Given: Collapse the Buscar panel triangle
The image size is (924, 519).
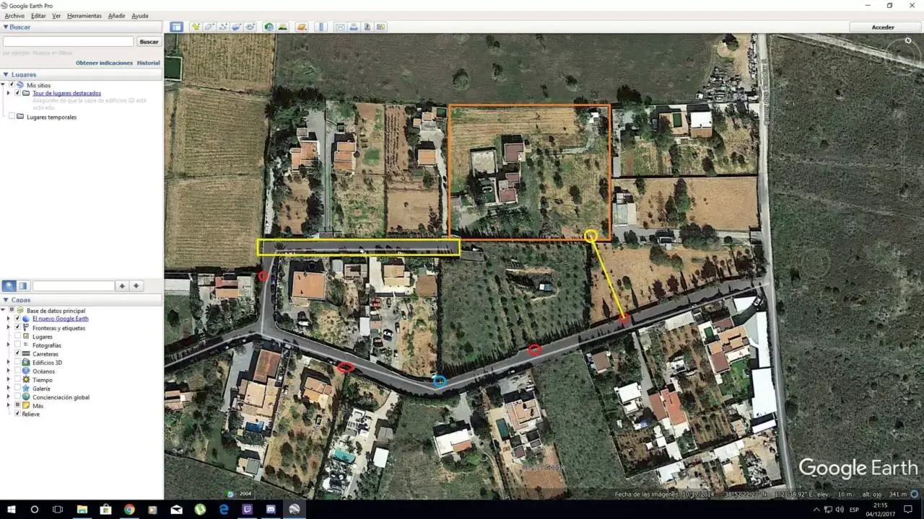Looking at the screenshot, I should [x=6, y=27].
